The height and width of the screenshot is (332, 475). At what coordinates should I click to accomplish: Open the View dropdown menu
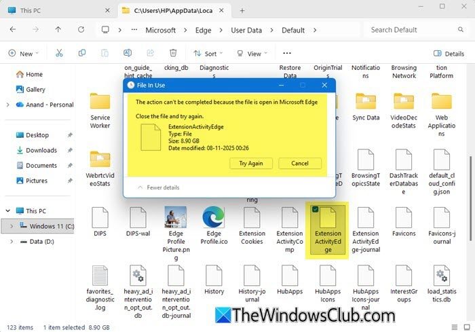(252, 54)
